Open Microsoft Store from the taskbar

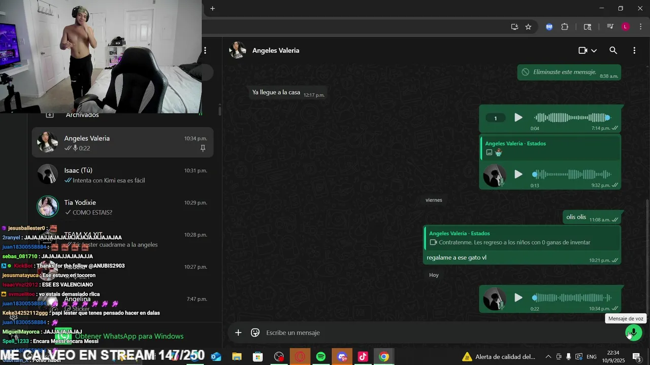(258, 357)
